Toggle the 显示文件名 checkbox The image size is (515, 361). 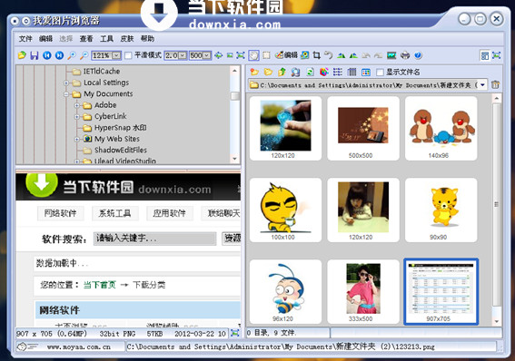click(x=380, y=72)
